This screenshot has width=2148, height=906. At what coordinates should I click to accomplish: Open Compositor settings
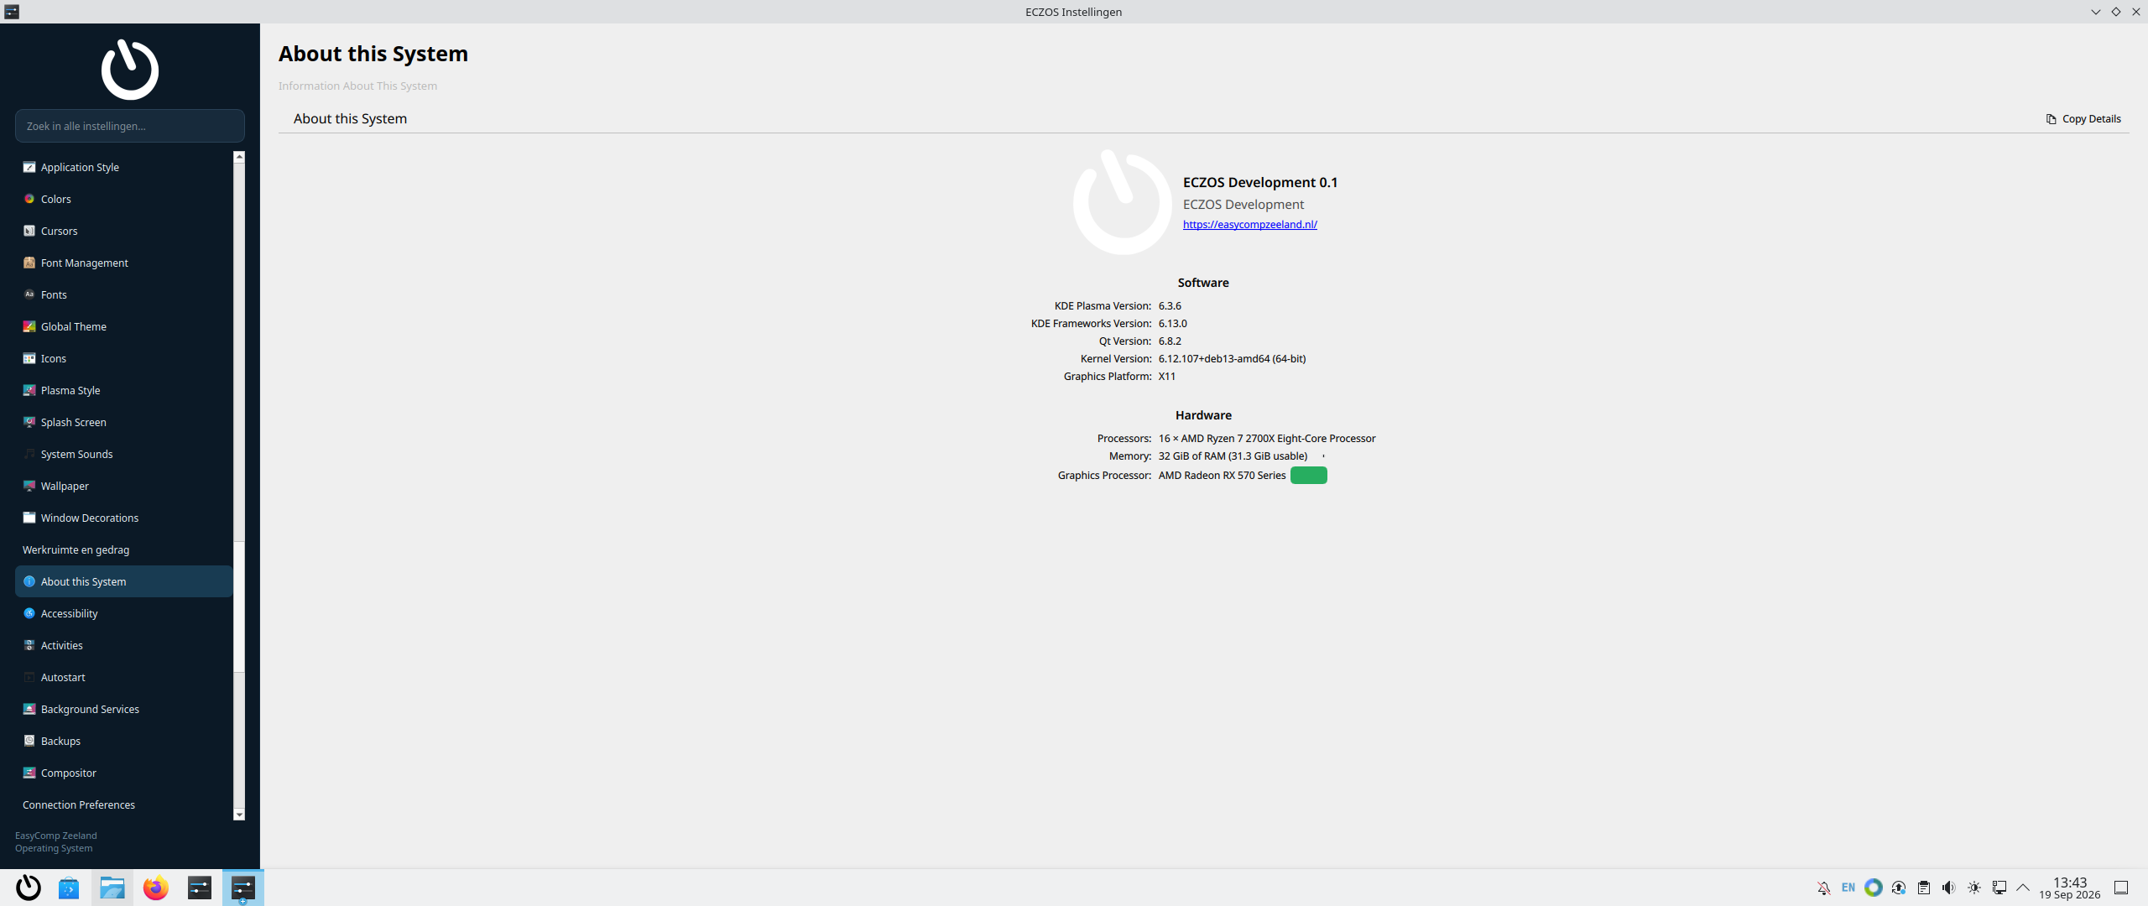pos(123,773)
